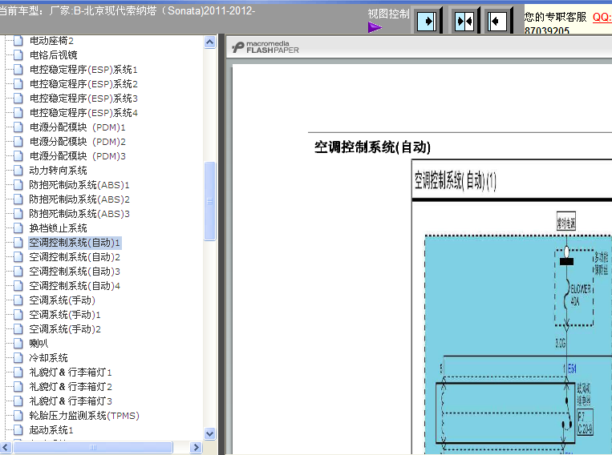612x455 pixels.
Task: Click page icon beside 起动系统1
Action: (18, 430)
